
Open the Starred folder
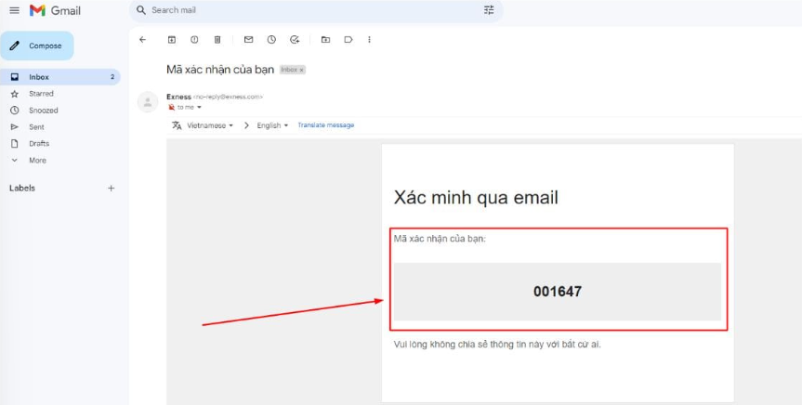tap(41, 94)
